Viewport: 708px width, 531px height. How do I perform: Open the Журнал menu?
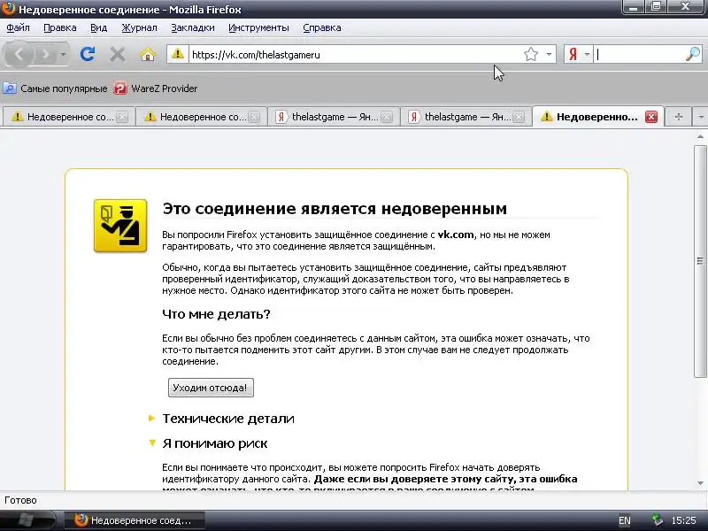[x=139, y=27]
